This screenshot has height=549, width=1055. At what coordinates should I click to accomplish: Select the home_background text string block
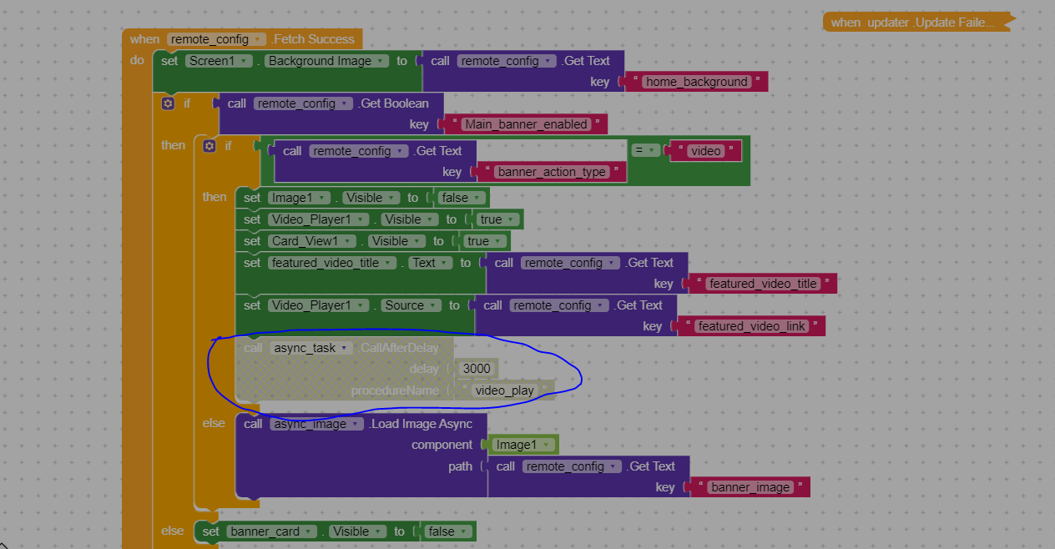697,82
